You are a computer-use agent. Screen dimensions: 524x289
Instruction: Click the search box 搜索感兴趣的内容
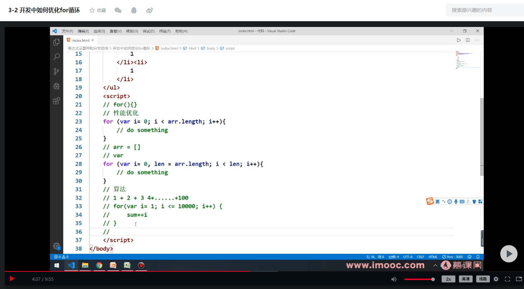485,10
